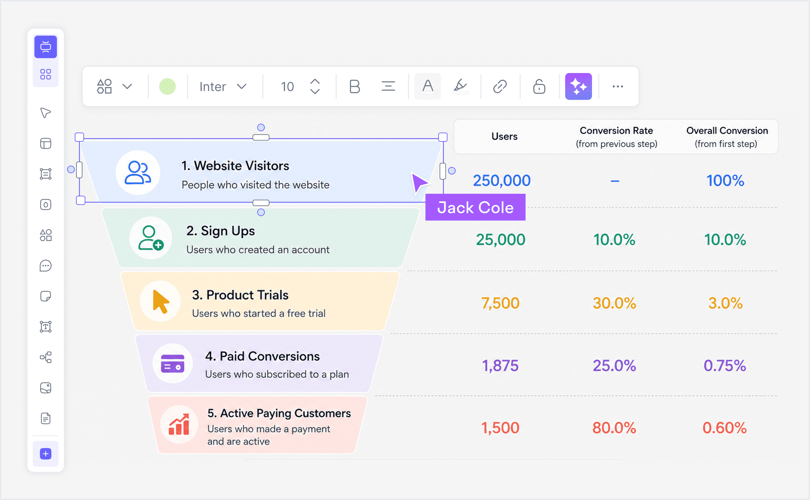Open the more options ellipsis menu
810x500 pixels.
click(x=618, y=87)
